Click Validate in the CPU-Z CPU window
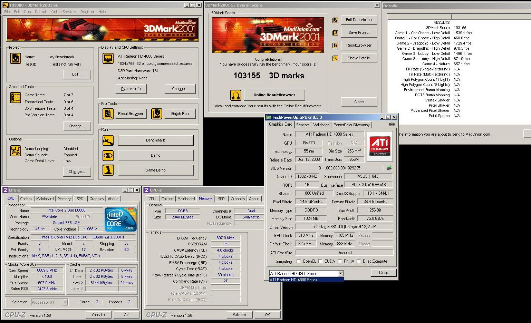This screenshot has width=531, height=323. pos(98,315)
